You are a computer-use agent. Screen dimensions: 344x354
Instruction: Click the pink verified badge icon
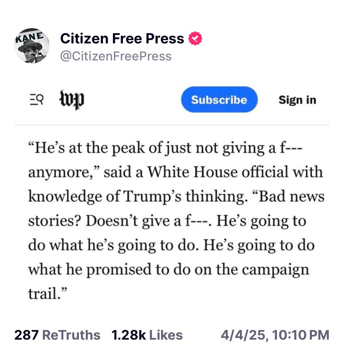click(x=195, y=39)
